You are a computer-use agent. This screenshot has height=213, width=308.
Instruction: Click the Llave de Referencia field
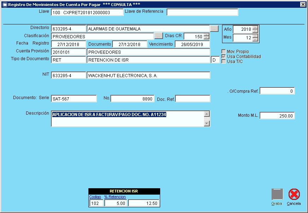coord(202,12)
